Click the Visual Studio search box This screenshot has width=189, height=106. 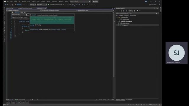point(80,1)
